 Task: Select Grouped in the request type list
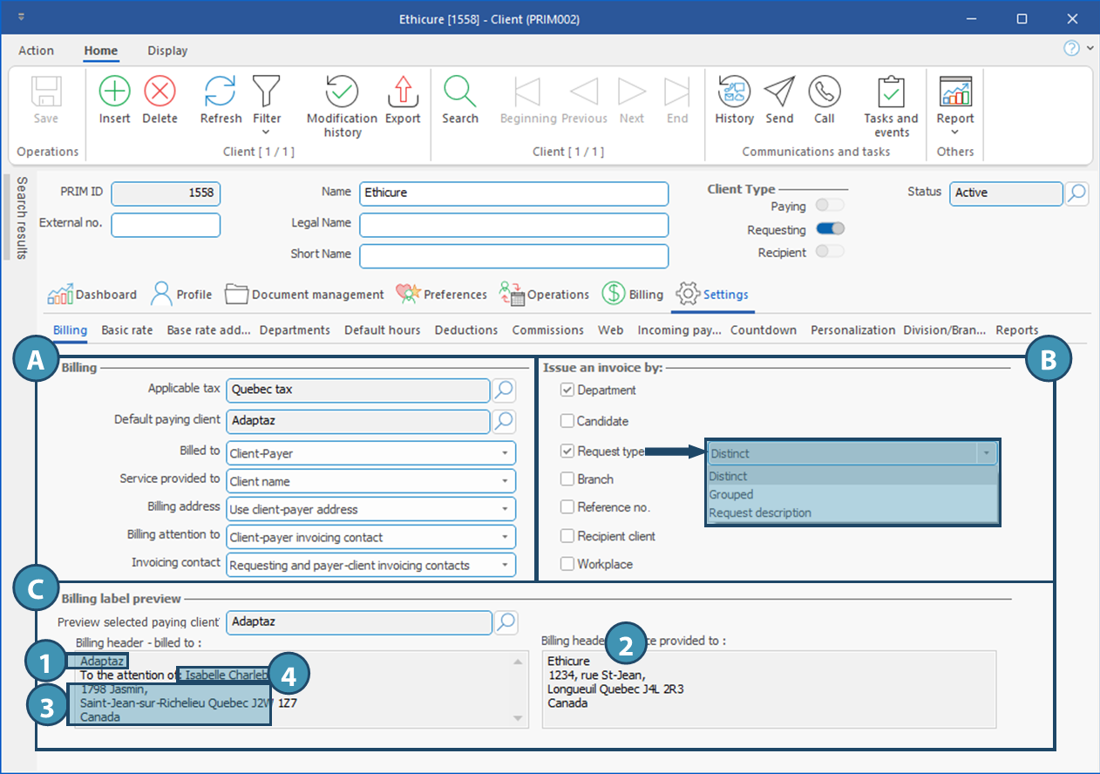click(731, 494)
